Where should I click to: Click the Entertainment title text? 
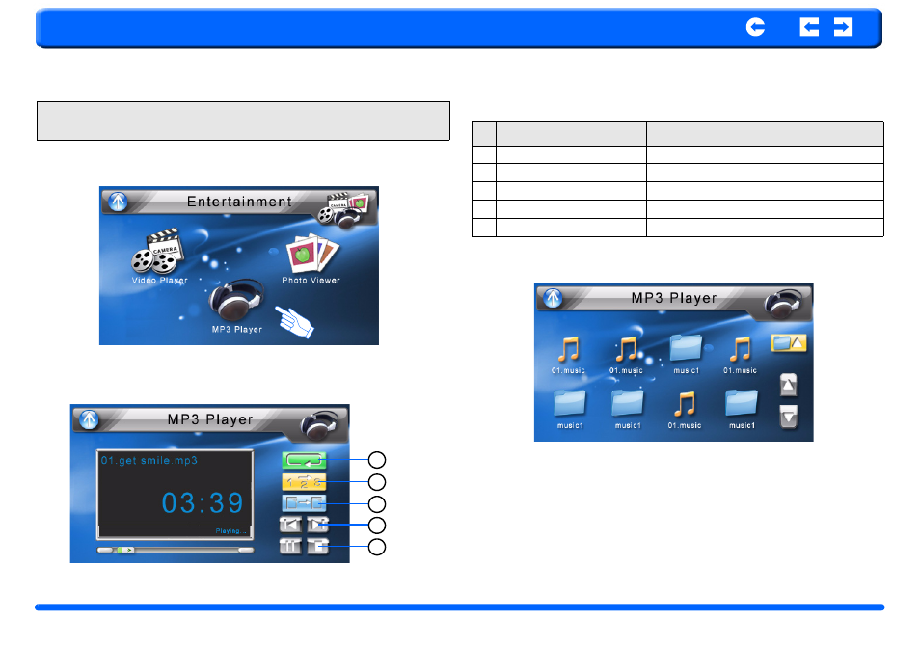[x=239, y=202]
